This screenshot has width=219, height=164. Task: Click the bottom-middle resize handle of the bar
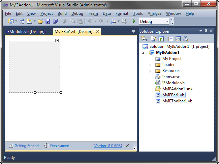[35, 92]
